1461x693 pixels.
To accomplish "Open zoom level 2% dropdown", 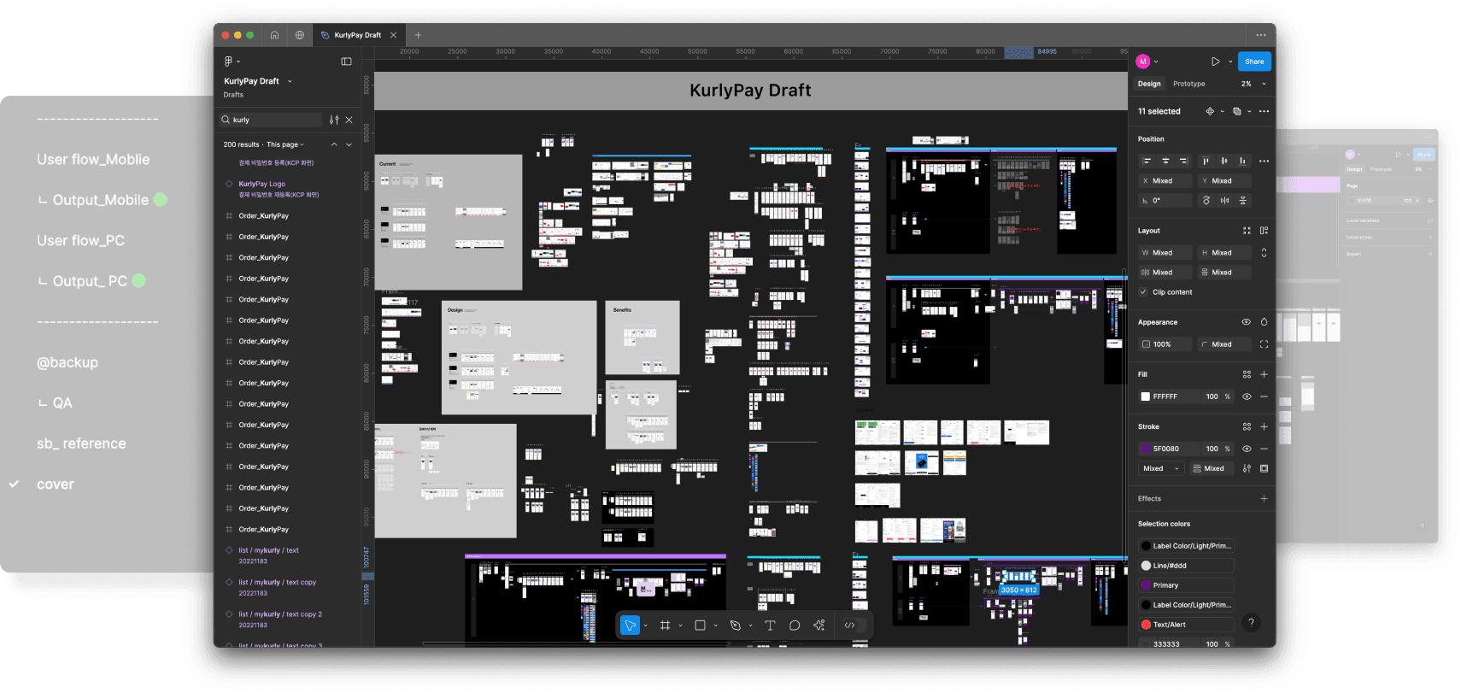I will (x=1253, y=84).
